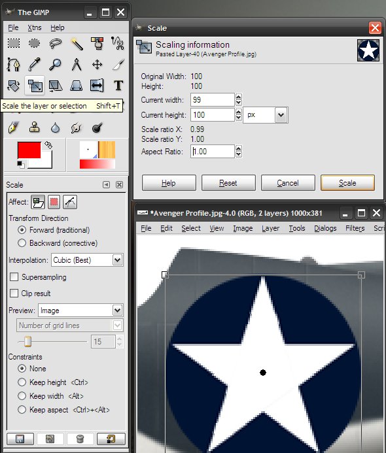Image resolution: width=386 pixels, height=453 pixels.
Task: Open image window Filters menu
Action: [355, 228]
